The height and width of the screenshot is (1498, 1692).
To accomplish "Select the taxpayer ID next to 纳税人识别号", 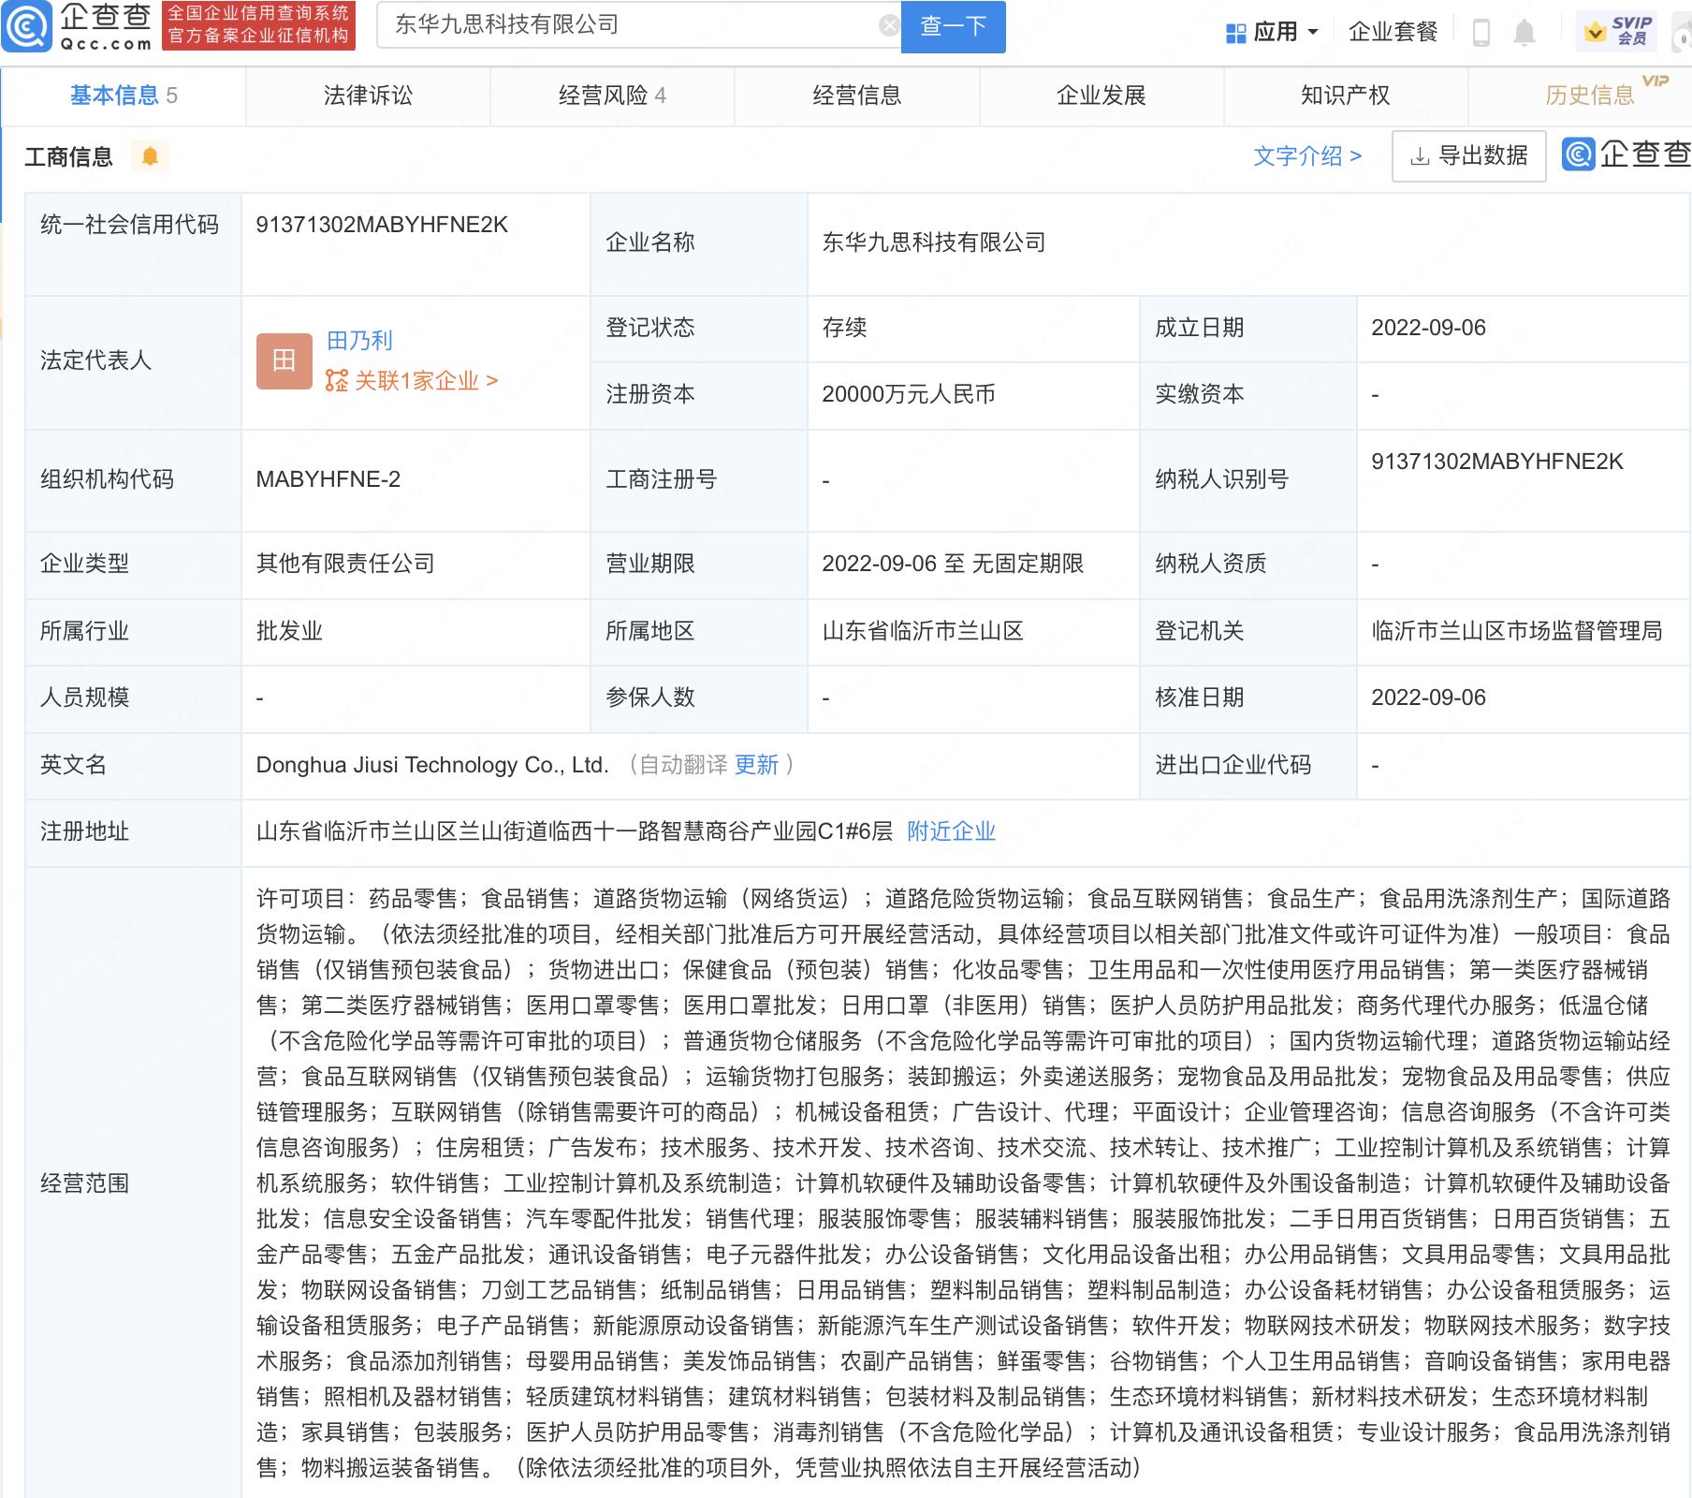I will (1497, 462).
